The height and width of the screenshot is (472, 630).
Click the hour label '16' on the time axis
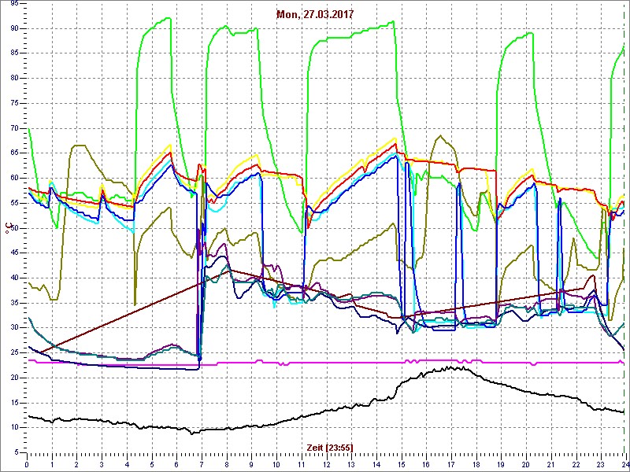tap(425, 463)
